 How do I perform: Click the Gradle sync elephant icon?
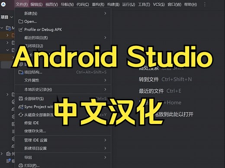click(21, 107)
